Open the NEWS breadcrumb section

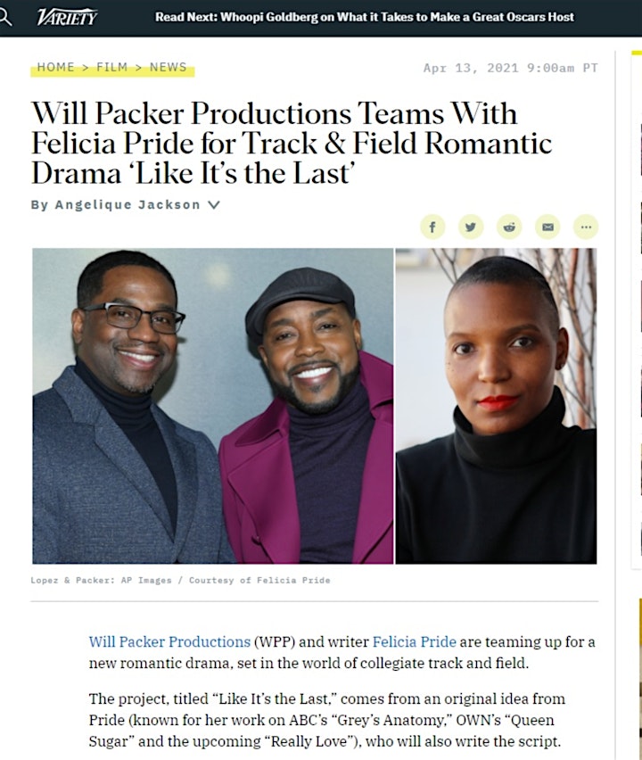(x=169, y=67)
